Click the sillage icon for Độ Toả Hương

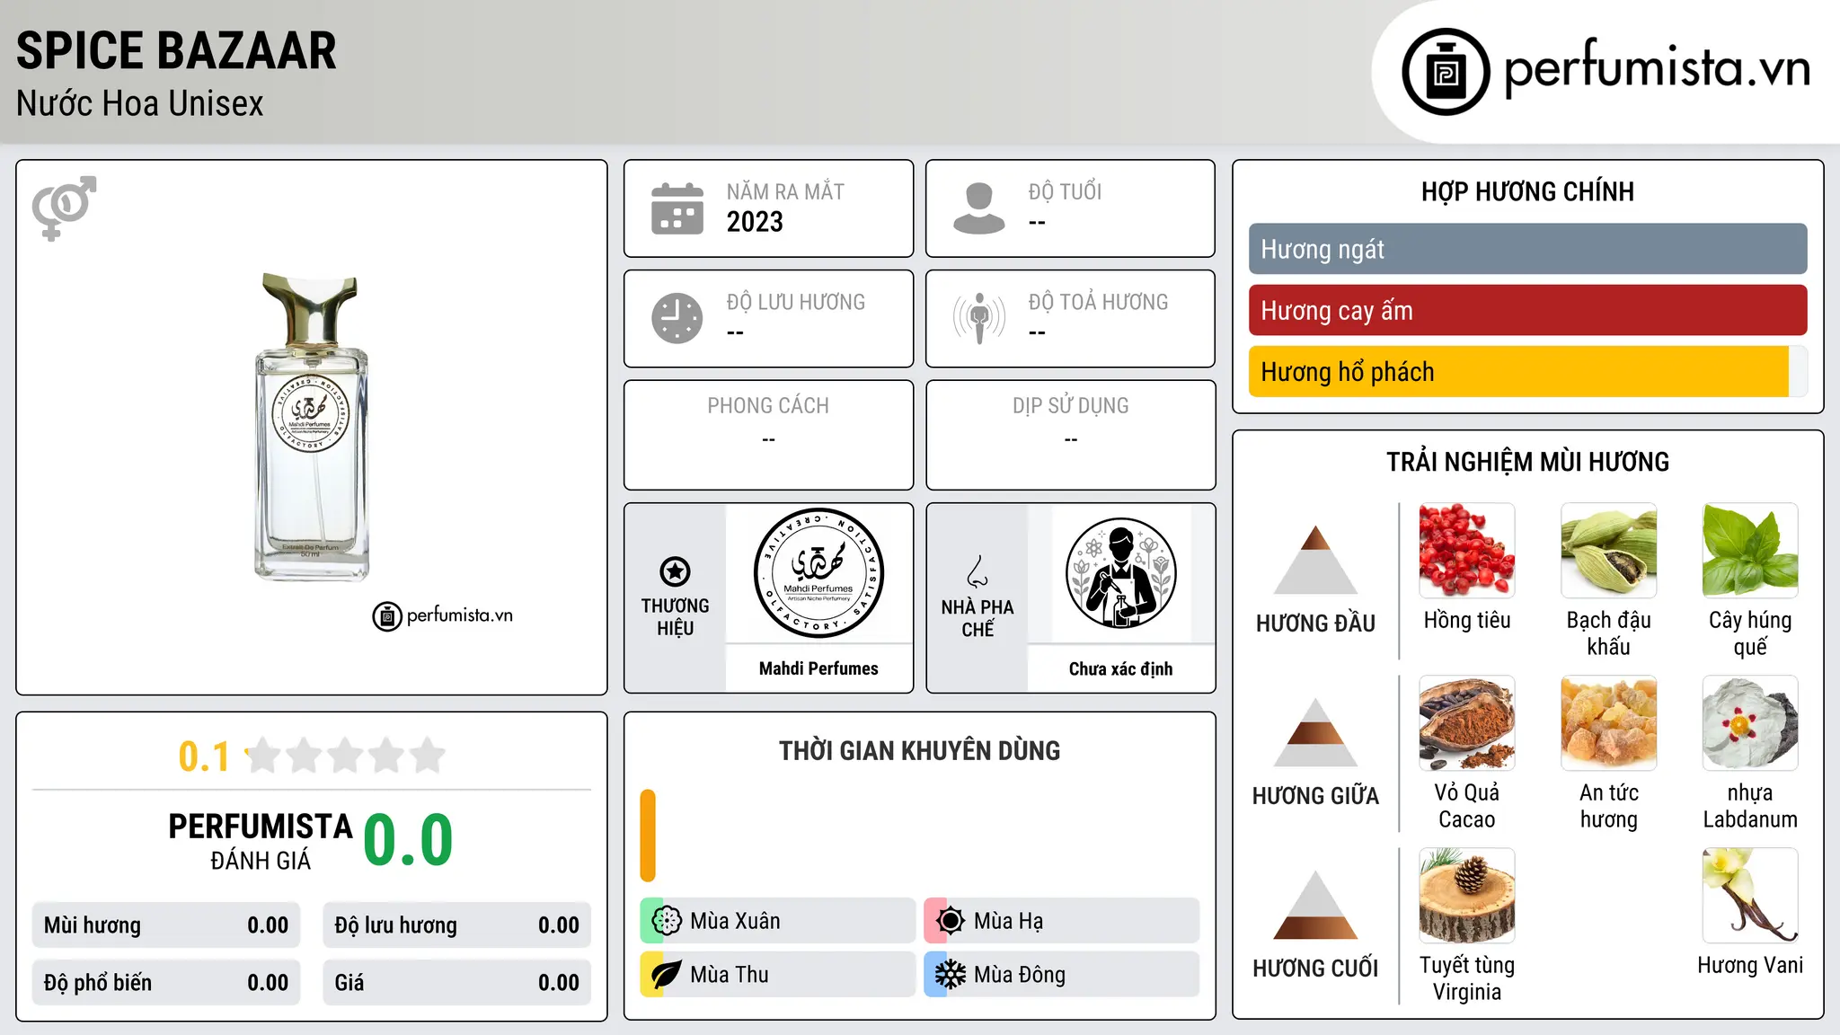pyautogui.click(x=979, y=318)
